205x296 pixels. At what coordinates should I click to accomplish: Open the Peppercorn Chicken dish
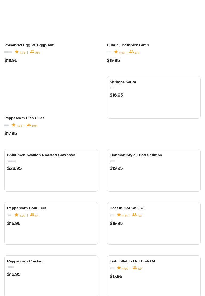coord(51,276)
